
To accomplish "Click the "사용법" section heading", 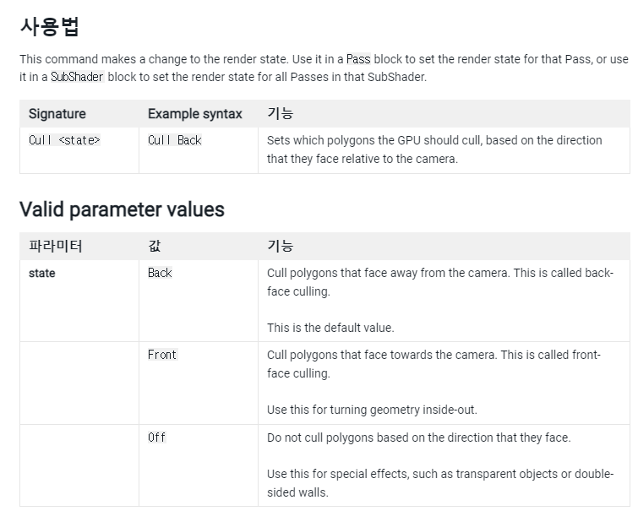I will (49, 27).
